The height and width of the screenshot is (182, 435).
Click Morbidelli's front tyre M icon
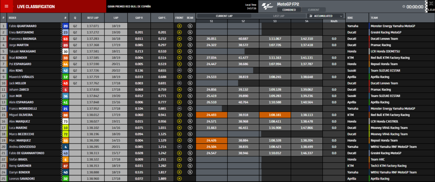coord(180,109)
